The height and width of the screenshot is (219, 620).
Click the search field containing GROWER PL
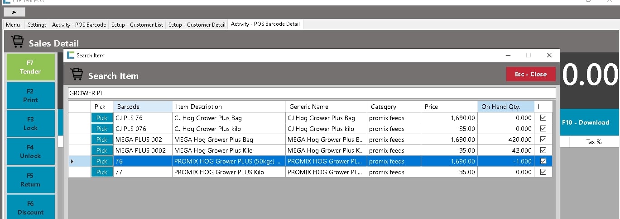click(x=311, y=93)
